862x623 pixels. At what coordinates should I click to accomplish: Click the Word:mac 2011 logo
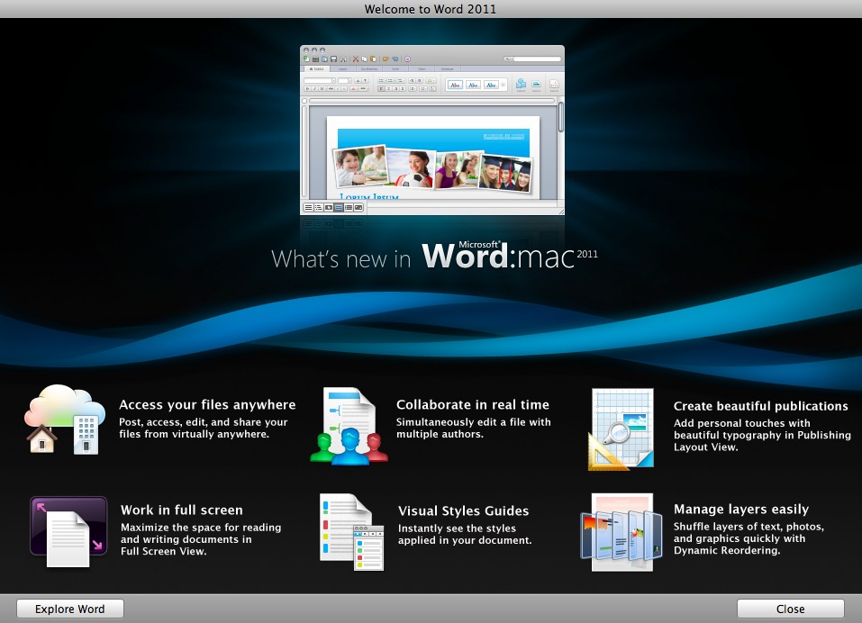point(509,257)
